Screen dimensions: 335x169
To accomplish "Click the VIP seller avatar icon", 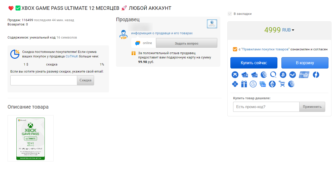I will 123,35.
